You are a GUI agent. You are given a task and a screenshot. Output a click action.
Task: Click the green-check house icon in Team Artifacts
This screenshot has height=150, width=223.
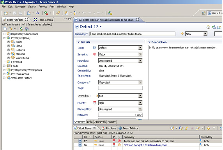click(21, 29)
